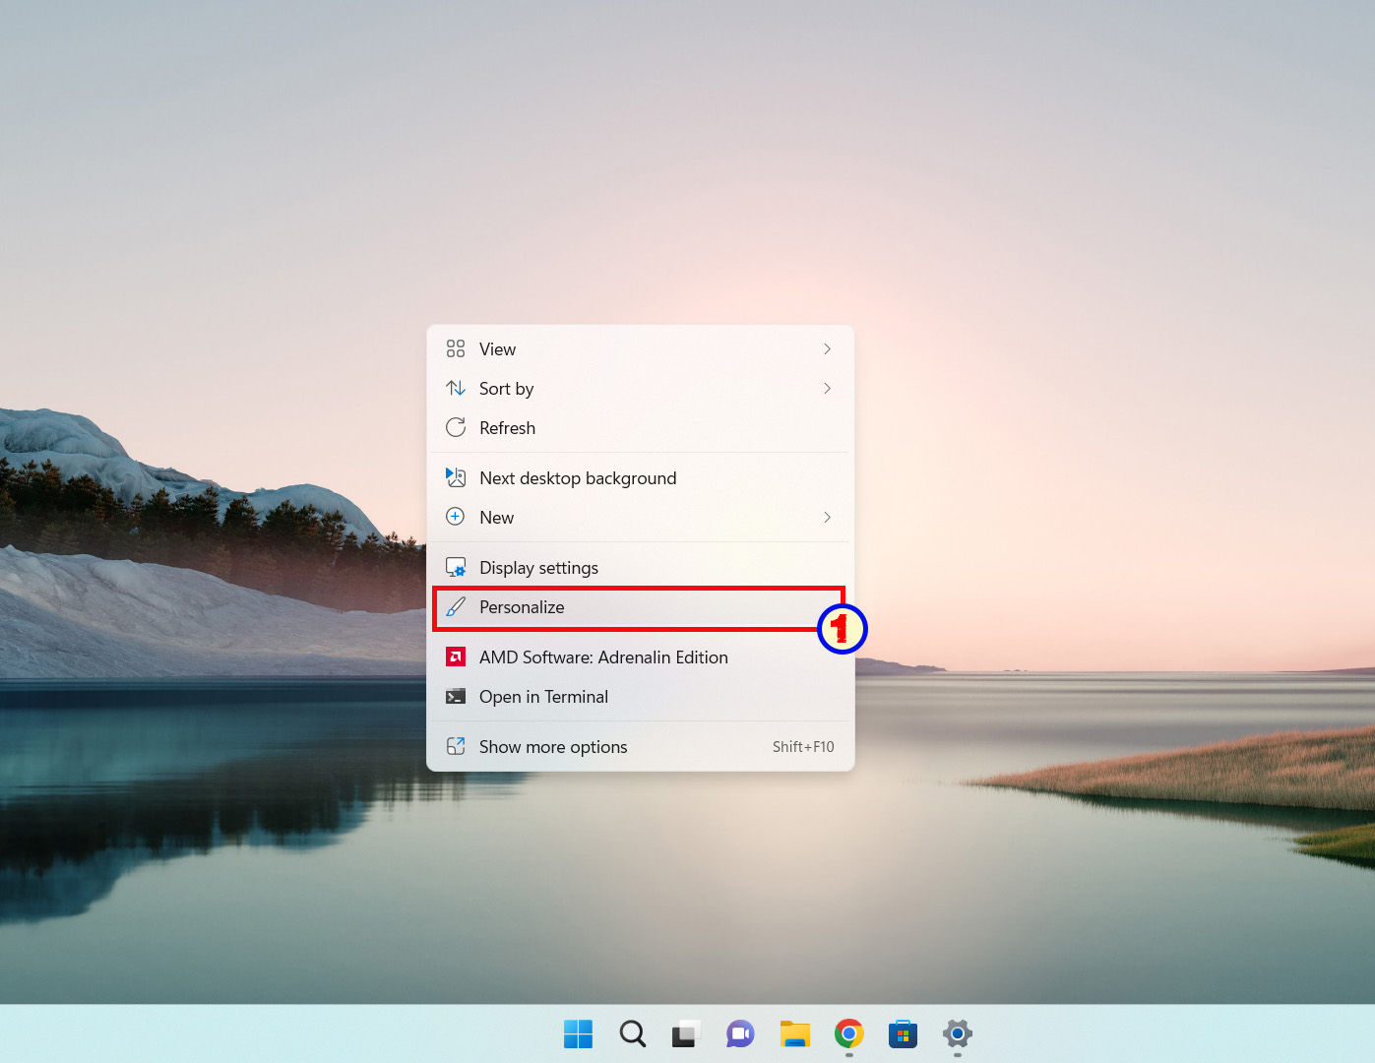Click the Refresh circular arrow icon
This screenshot has height=1063, width=1375.
(456, 427)
